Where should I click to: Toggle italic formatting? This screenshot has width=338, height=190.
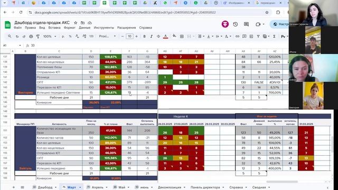coord(152,36)
